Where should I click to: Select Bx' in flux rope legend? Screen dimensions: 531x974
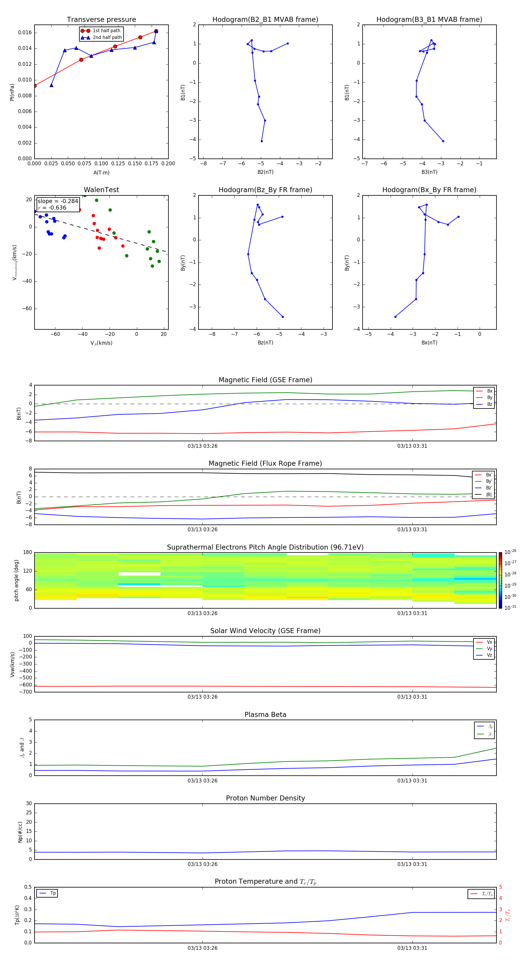pyautogui.click(x=484, y=475)
